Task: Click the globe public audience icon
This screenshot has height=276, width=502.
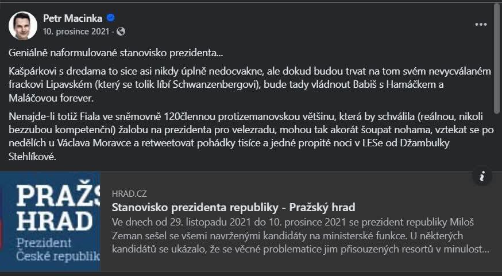Action: 121,32
